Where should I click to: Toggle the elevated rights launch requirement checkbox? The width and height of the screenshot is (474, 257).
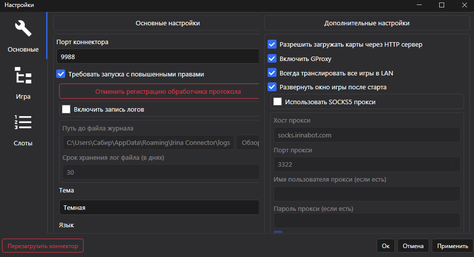point(61,74)
